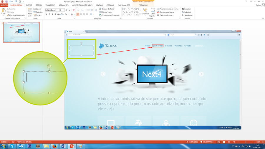Select slide 1 thumbnail in panel

click(x=21, y=32)
